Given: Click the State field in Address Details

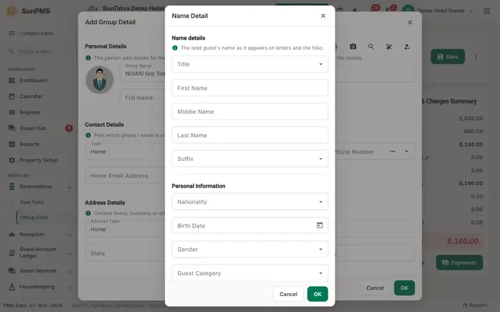Looking at the screenshot, I should point(125,254).
